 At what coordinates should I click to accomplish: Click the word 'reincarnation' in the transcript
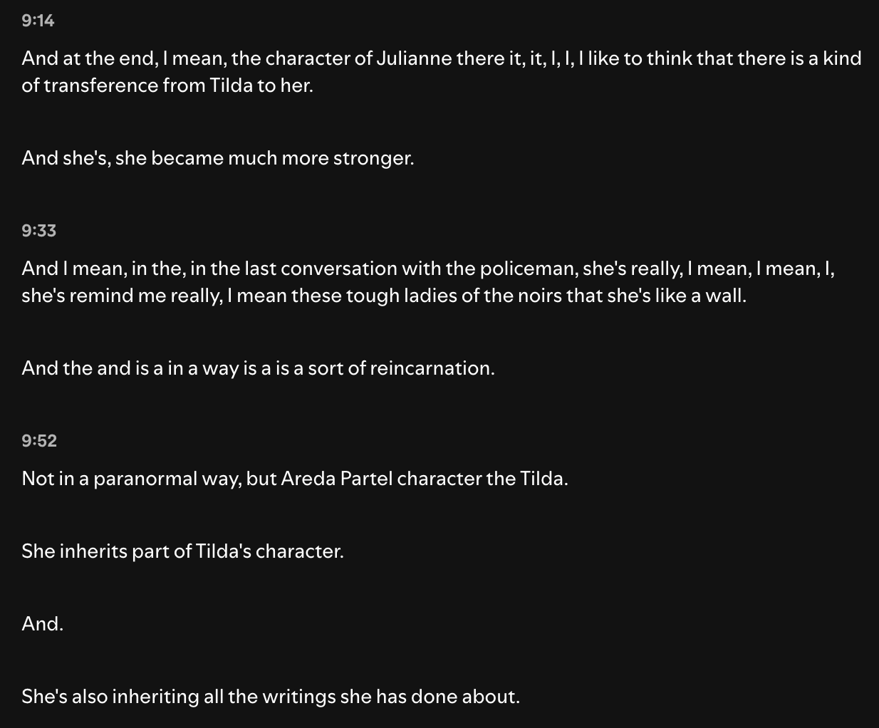pyautogui.click(x=432, y=368)
